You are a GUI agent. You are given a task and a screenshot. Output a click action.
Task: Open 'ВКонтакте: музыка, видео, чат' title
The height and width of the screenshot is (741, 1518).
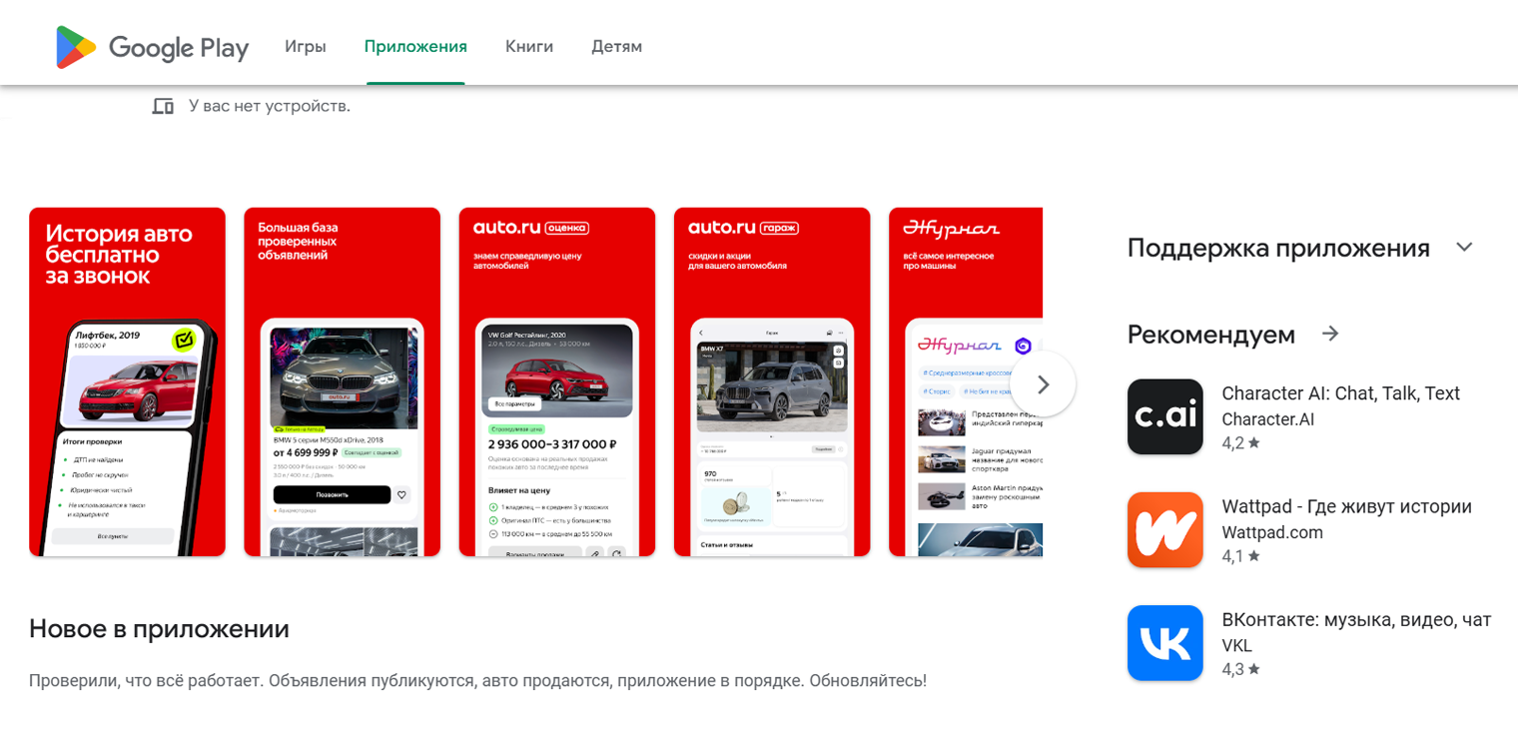1356,620
